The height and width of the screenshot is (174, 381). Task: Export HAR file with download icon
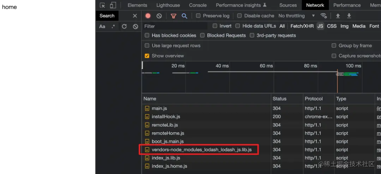tap(349, 16)
